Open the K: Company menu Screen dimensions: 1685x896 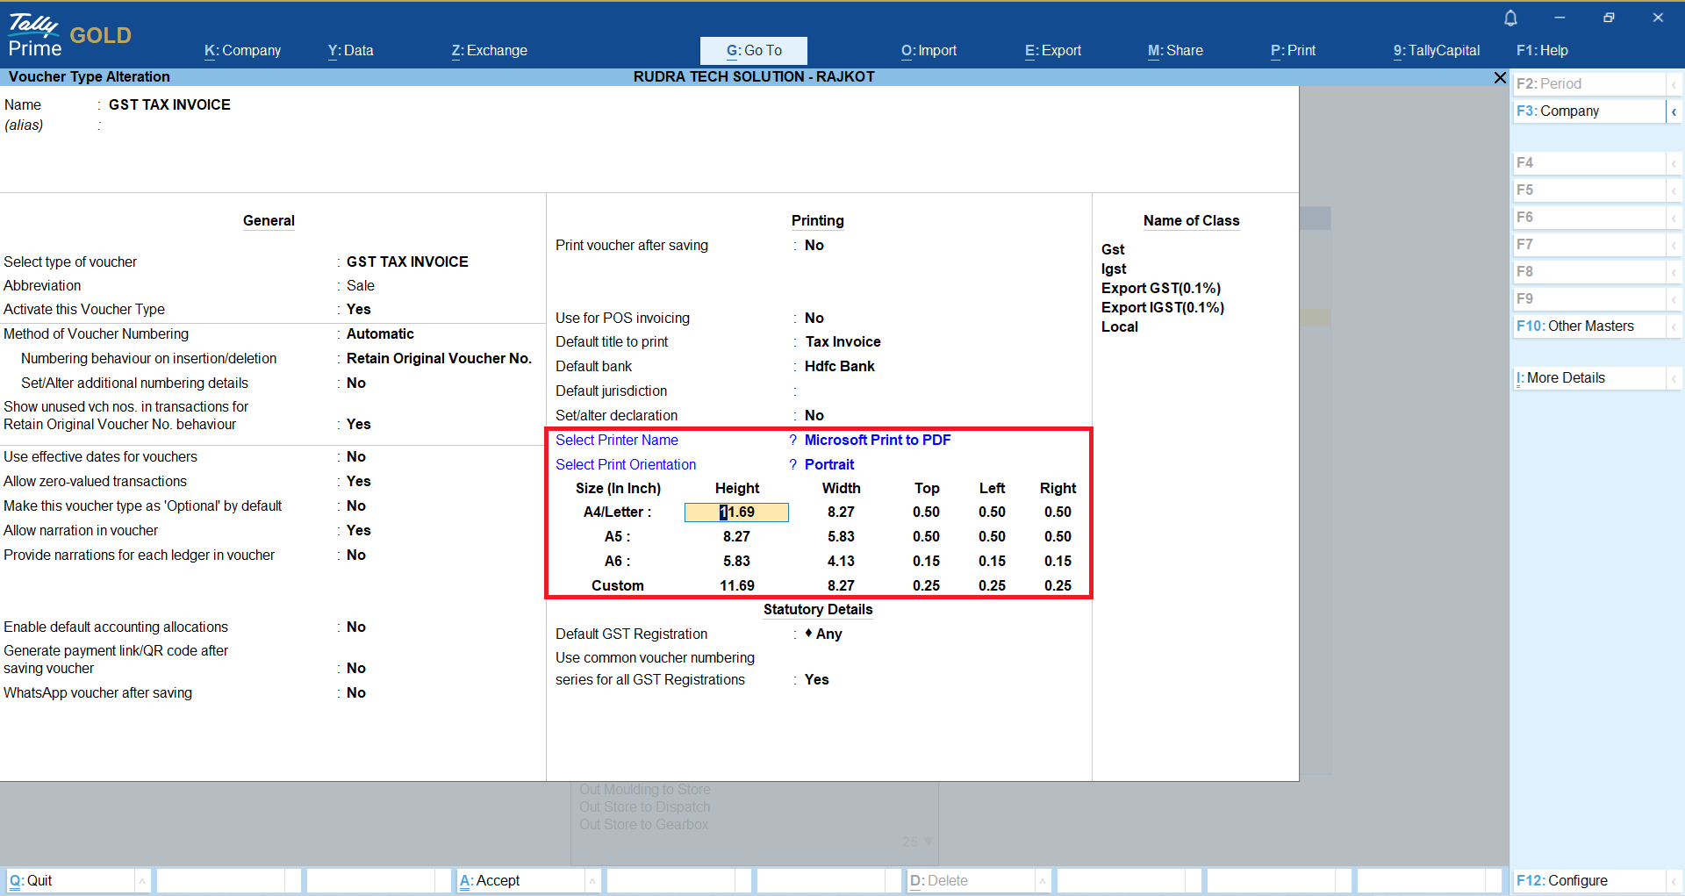(242, 51)
